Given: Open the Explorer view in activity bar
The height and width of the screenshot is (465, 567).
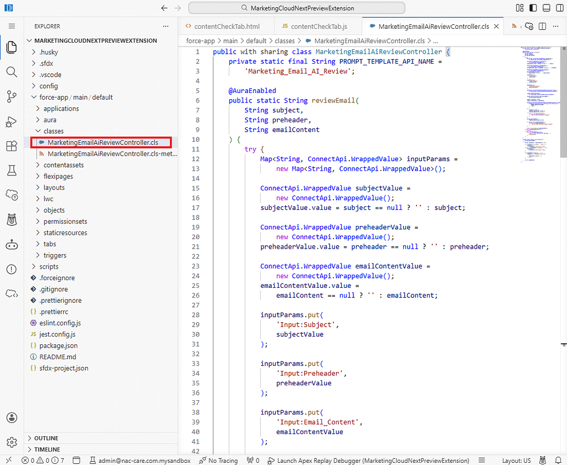Looking at the screenshot, I should tap(12, 47).
